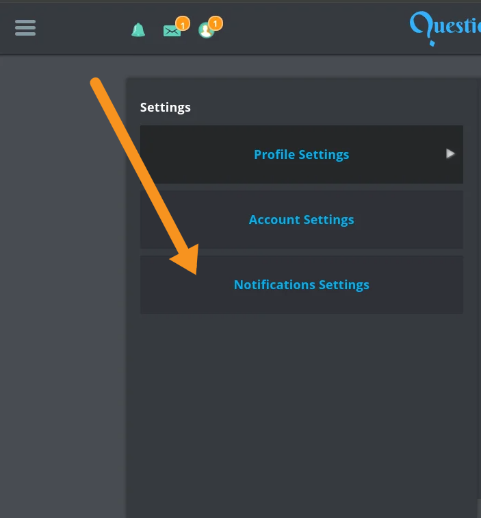The height and width of the screenshot is (518, 481).
Task: Open the Account Settings link
Action: (302, 220)
